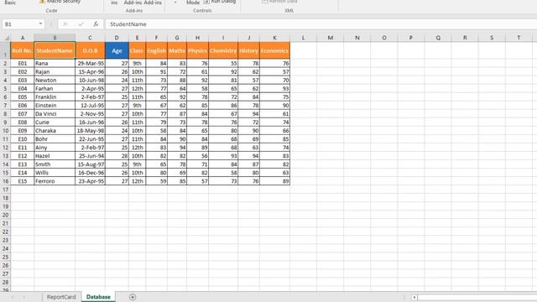Select the cell with name Einstein
Image resolution: width=537 pixels, height=302 pixels.
click(x=55, y=106)
